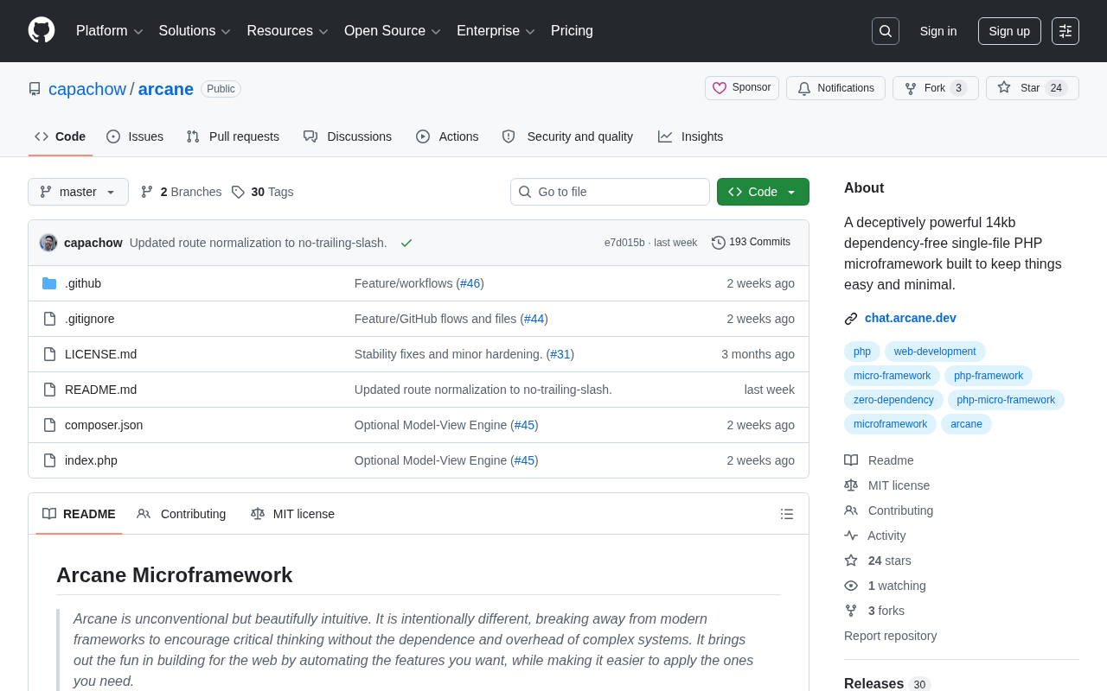1107x691 pixels.
Task: Toggle Notifications for this repository
Action: tap(835, 88)
